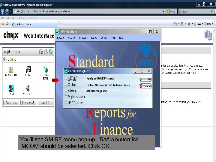Select the Billeting radio button
This screenshot has height=162, width=216.
[66, 91]
